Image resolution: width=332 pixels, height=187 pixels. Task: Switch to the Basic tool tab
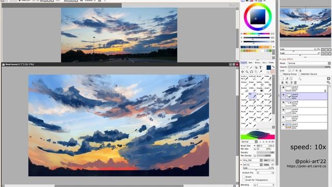tap(251, 62)
